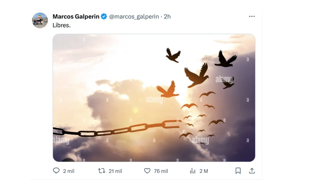This screenshot has width=315, height=180.
Task: Open the tweet options three-dot menu
Action: pos(252,16)
